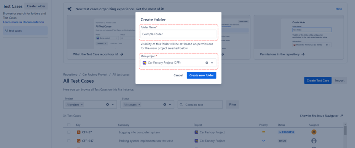
Task: Open the Show in Jira Issue Navigator arrow icon
Action: click(341, 116)
